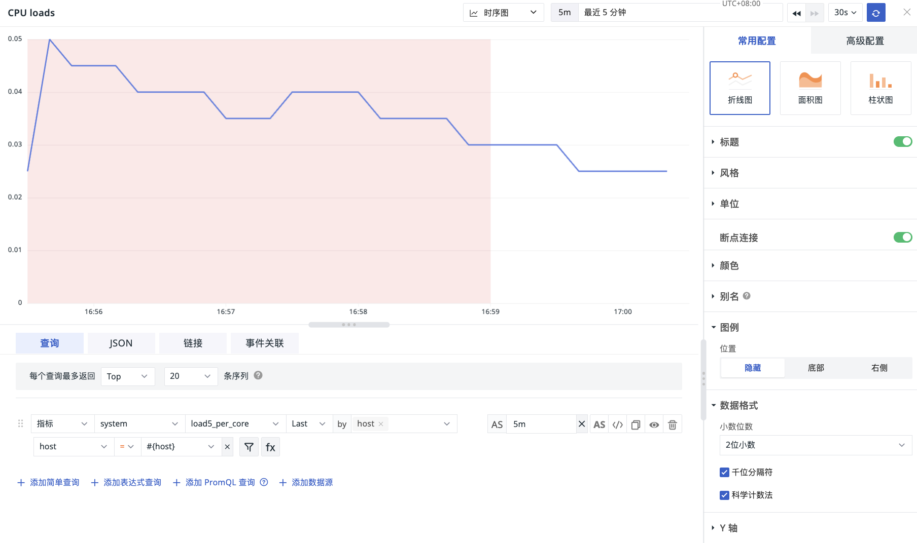This screenshot has height=543, width=917.
Task: Switch to the JSON tab
Action: [x=121, y=343]
